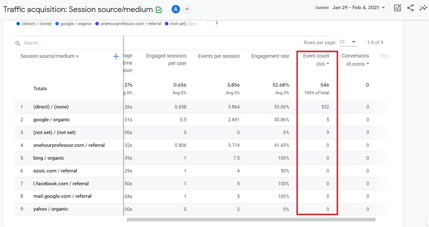
Task: Expand Rows per page dropdown
Action: [348, 42]
